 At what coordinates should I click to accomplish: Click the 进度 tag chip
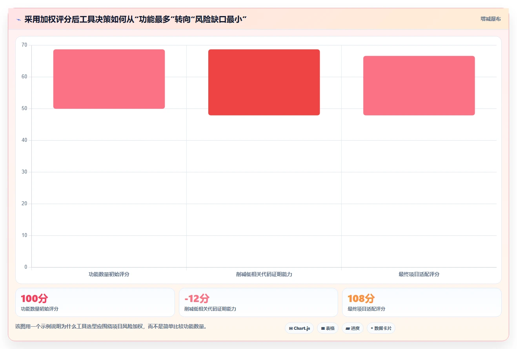pos(353,328)
